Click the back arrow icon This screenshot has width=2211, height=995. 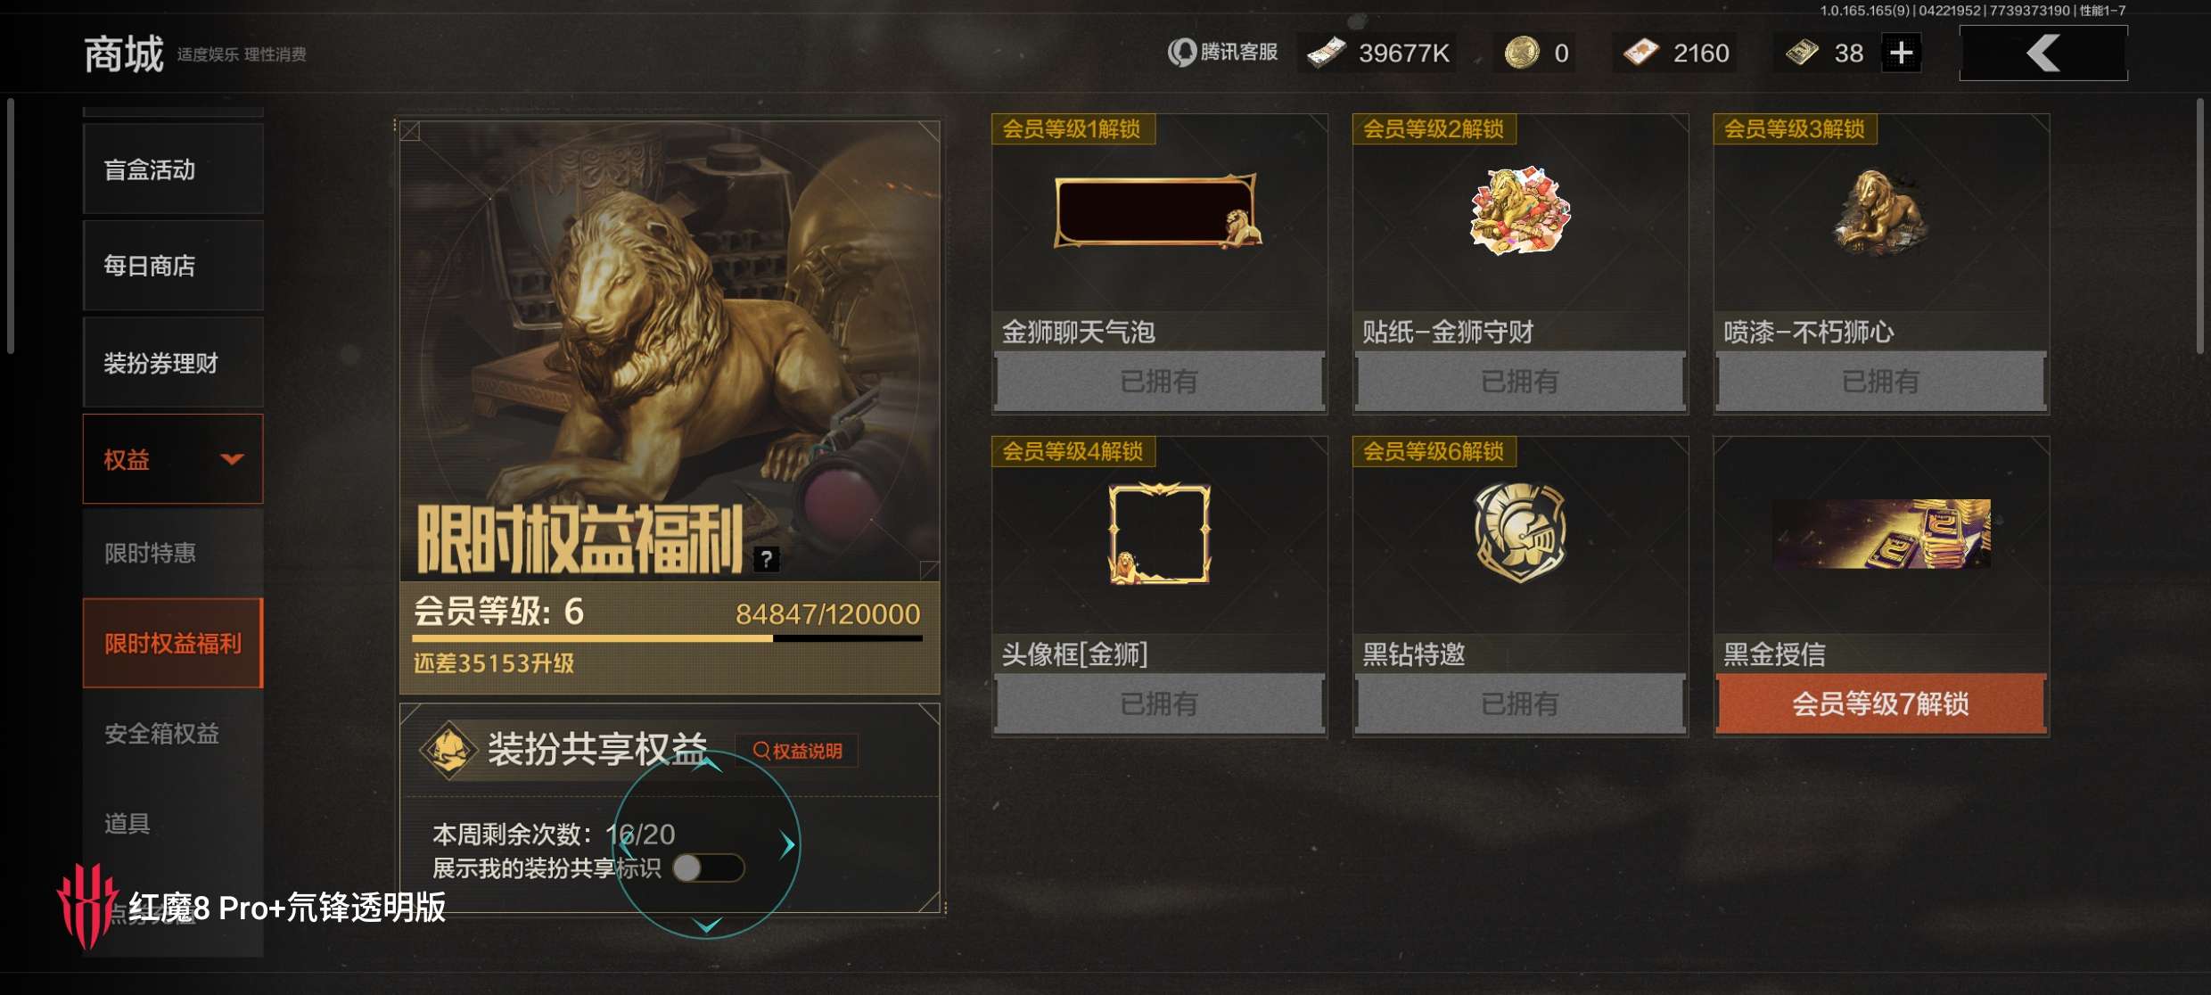[x=2043, y=53]
